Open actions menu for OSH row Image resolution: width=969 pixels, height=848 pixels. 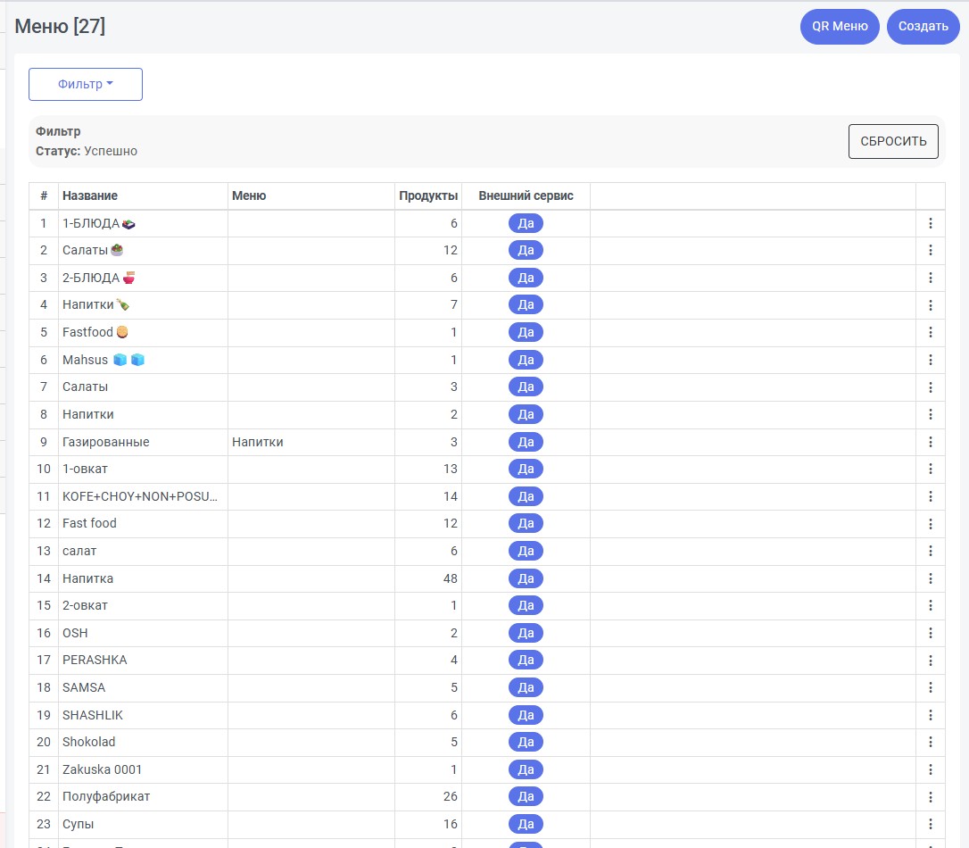[930, 633]
